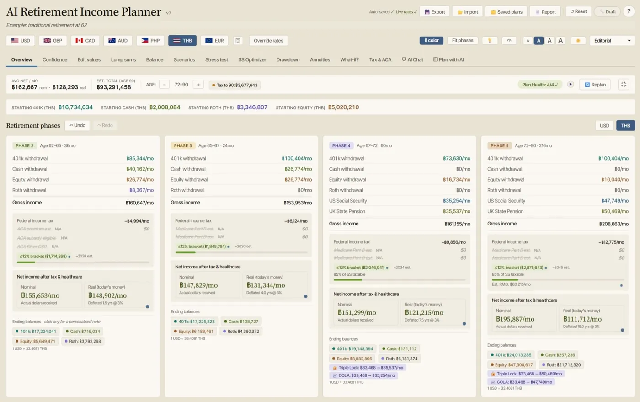
Task: Select the EUR currency flag button
Action: point(214,41)
